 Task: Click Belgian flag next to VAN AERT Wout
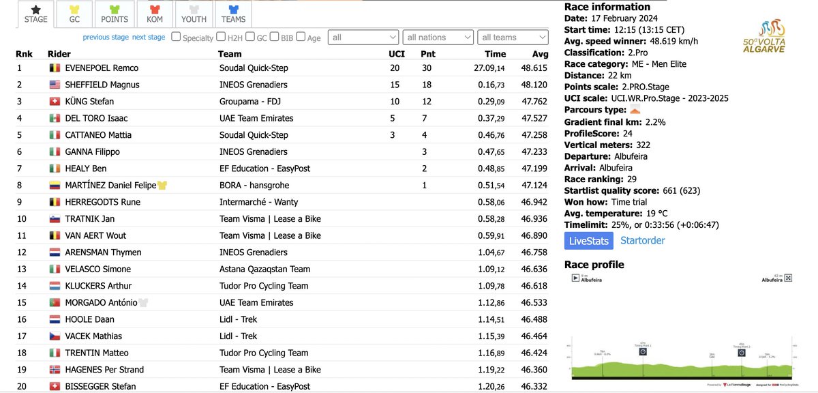pos(55,236)
